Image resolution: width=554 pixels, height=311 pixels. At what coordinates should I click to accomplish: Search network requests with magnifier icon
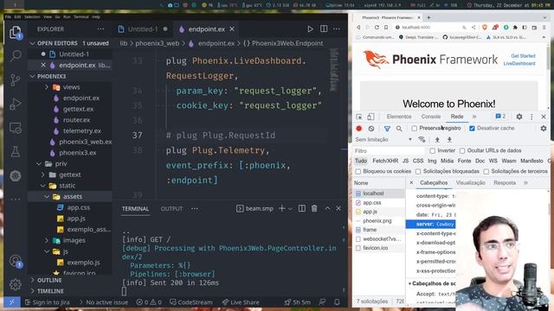pyautogui.click(x=399, y=129)
